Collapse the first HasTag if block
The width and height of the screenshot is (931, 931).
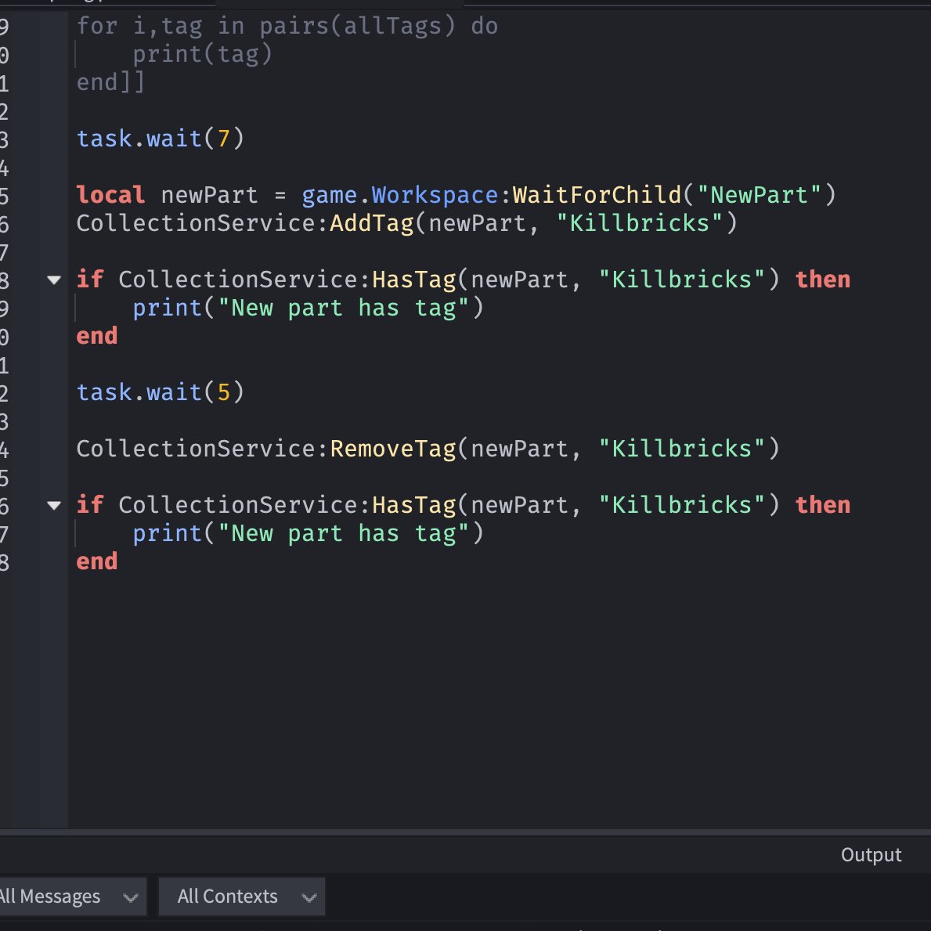coord(54,280)
